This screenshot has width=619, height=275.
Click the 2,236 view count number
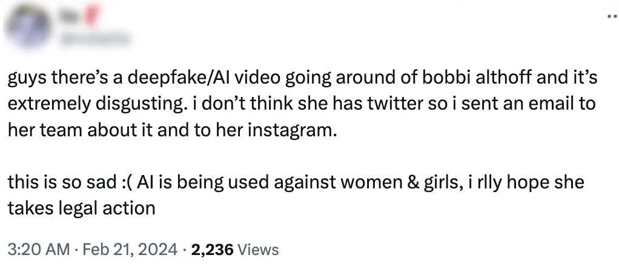pos(212,249)
